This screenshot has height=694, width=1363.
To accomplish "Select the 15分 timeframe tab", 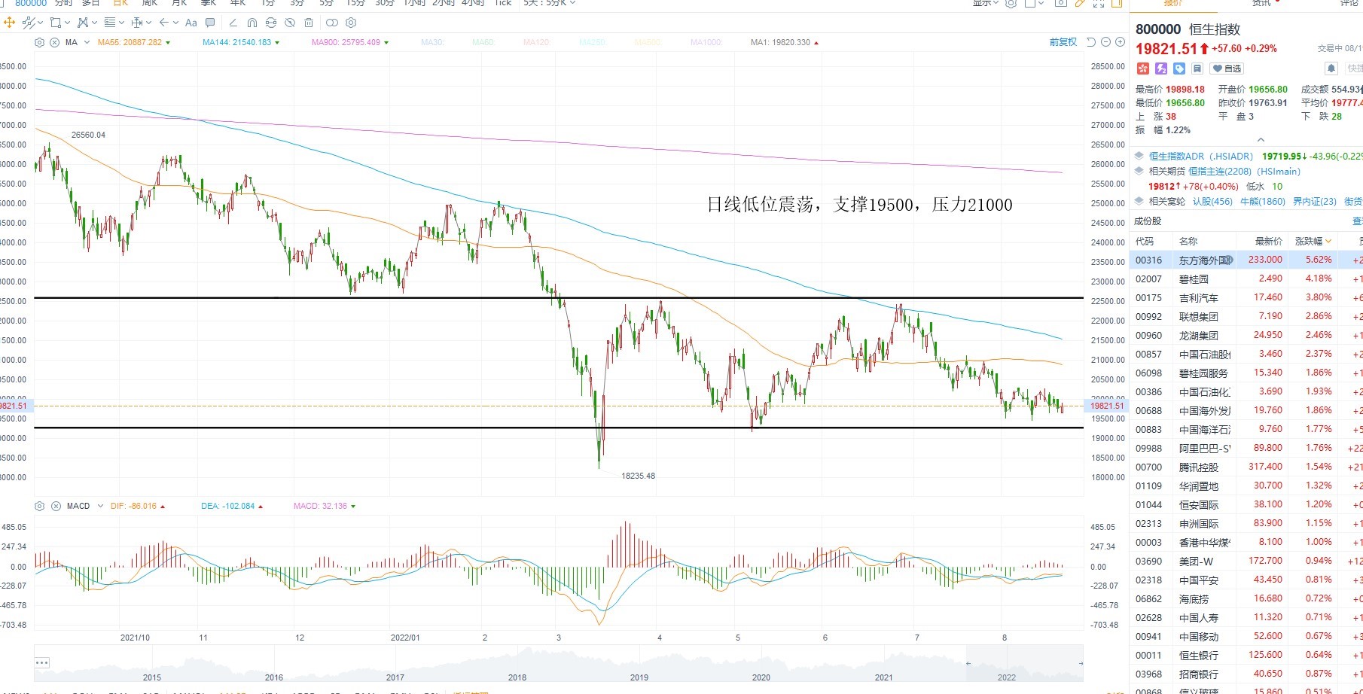I will [x=355, y=3].
